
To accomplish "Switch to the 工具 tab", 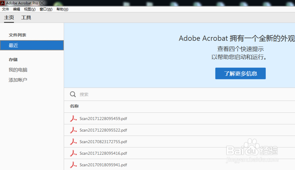I will (x=26, y=18).
